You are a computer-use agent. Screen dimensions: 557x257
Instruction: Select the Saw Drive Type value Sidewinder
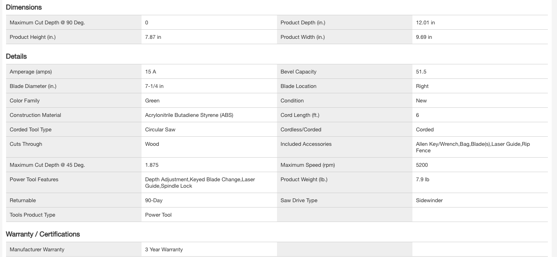(x=429, y=200)
